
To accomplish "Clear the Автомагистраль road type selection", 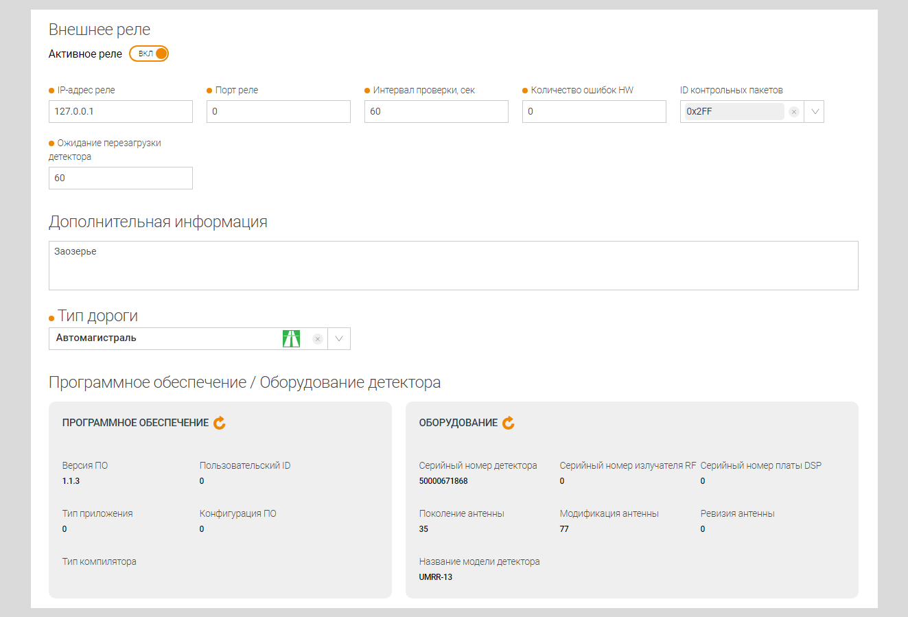I will [x=317, y=339].
